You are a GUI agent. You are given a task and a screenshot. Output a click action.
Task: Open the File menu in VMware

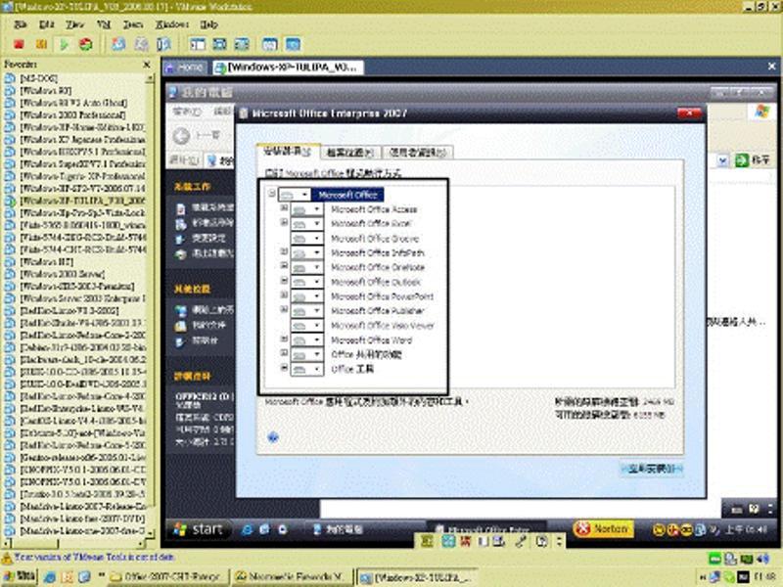click(20, 23)
